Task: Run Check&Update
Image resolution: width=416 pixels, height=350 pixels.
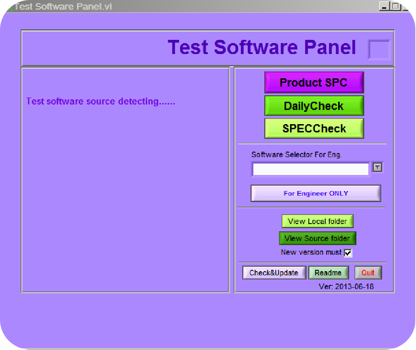Action: tap(274, 272)
